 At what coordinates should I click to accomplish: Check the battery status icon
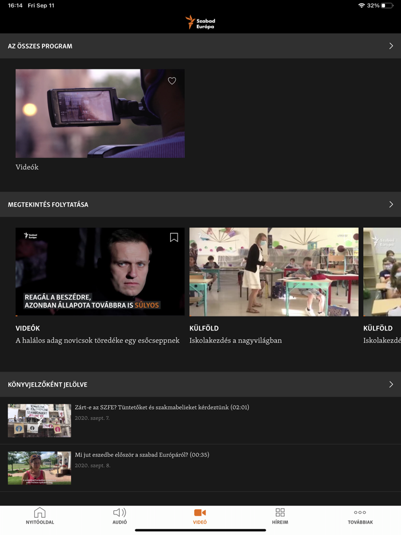tap(387, 6)
